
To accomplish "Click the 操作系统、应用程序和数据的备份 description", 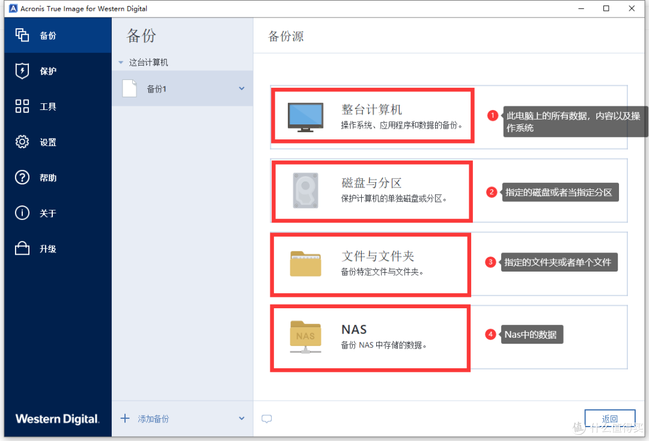I will [401, 125].
